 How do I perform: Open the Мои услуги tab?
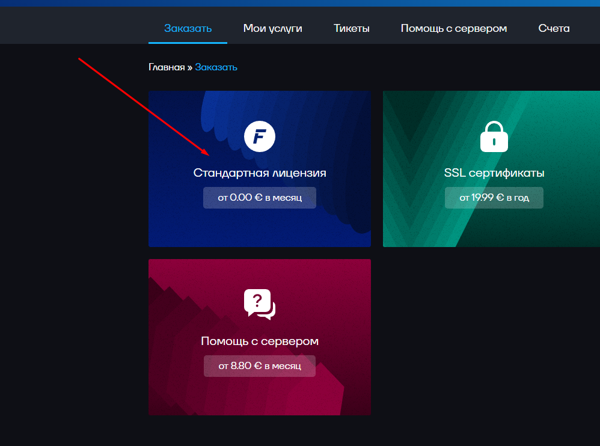[x=272, y=28]
